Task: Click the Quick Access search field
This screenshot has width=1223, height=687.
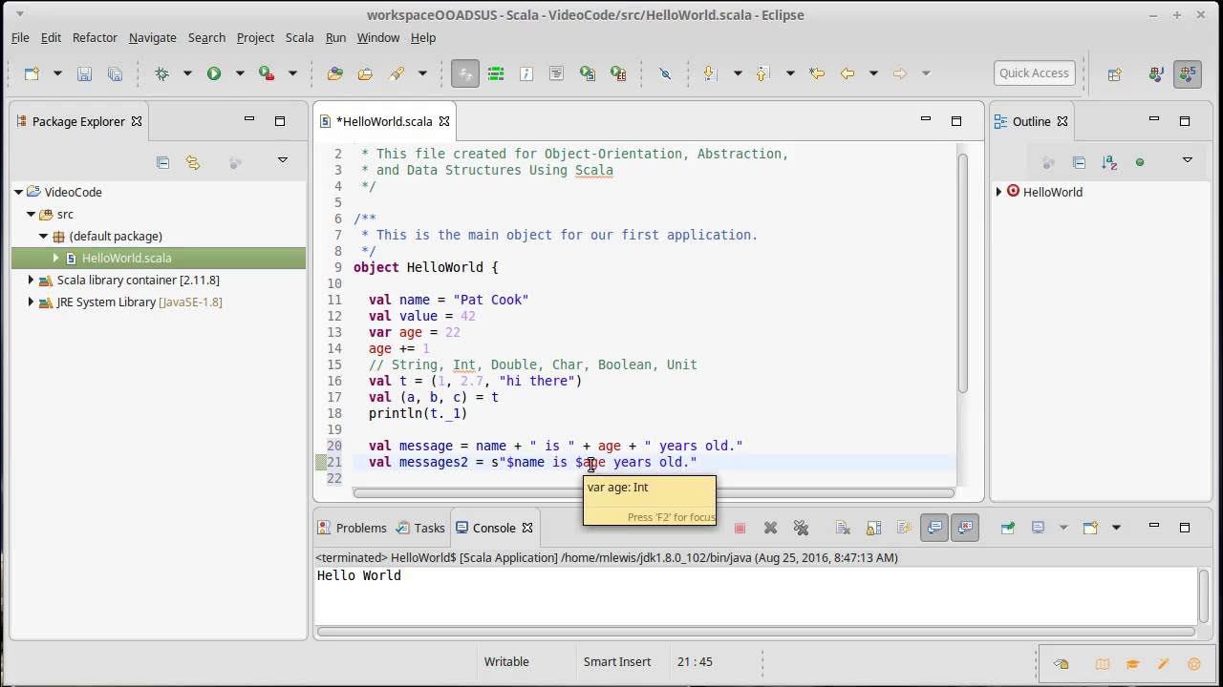Action: pyautogui.click(x=1034, y=73)
